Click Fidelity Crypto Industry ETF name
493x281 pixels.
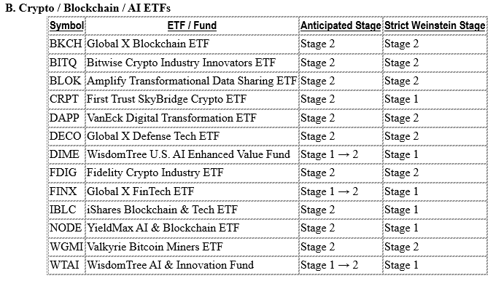click(x=155, y=173)
